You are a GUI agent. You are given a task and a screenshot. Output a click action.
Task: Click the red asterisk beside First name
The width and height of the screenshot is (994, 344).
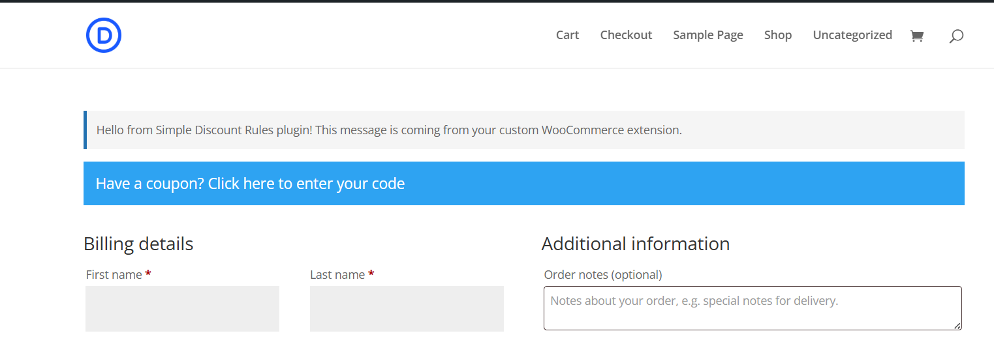click(148, 274)
